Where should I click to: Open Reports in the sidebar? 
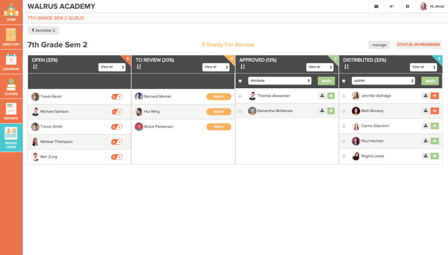click(11, 111)
